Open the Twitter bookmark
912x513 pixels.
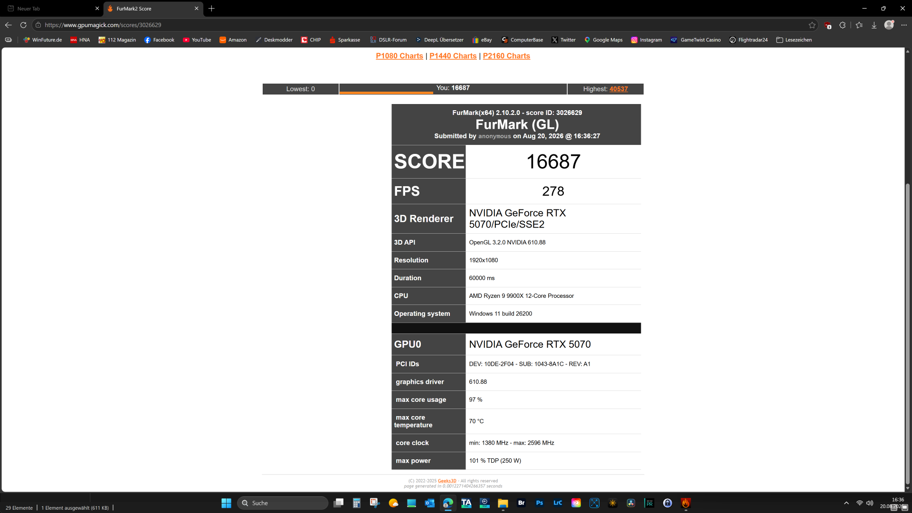(563, 40)
